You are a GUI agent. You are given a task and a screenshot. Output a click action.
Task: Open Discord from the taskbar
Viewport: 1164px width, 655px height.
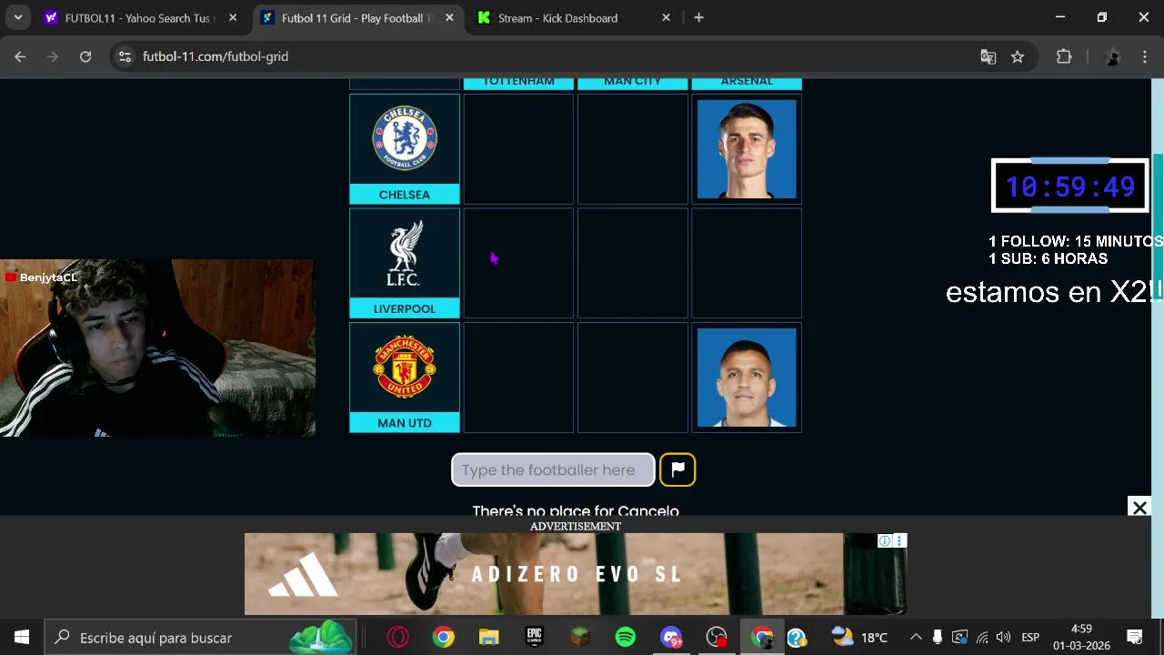pyautogui.click(x=671, y=638)
